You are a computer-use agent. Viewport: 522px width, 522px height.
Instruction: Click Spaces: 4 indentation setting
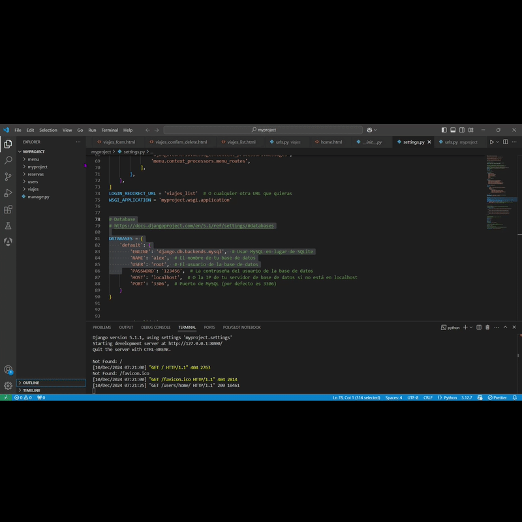[x=393, y=397]
